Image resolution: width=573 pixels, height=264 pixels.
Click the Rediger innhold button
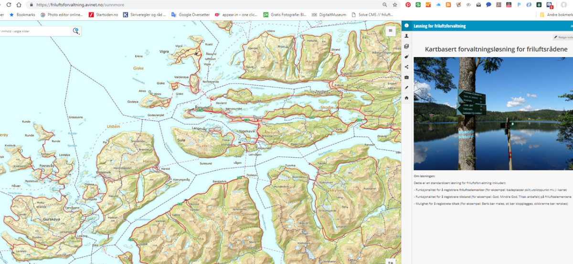tap(562, 37)
